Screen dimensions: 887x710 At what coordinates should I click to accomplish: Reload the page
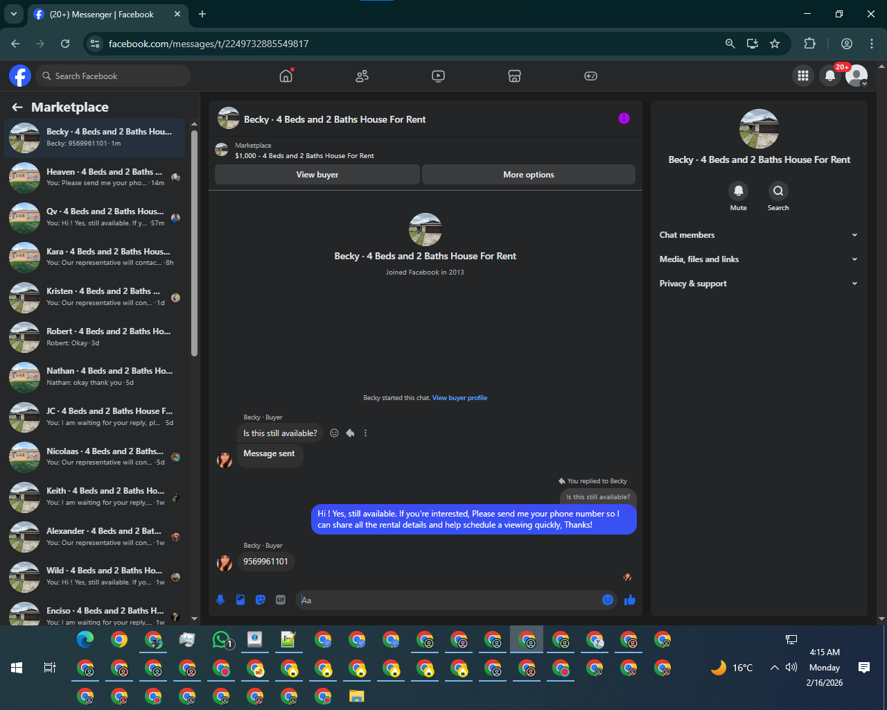(x=65, y=44)
